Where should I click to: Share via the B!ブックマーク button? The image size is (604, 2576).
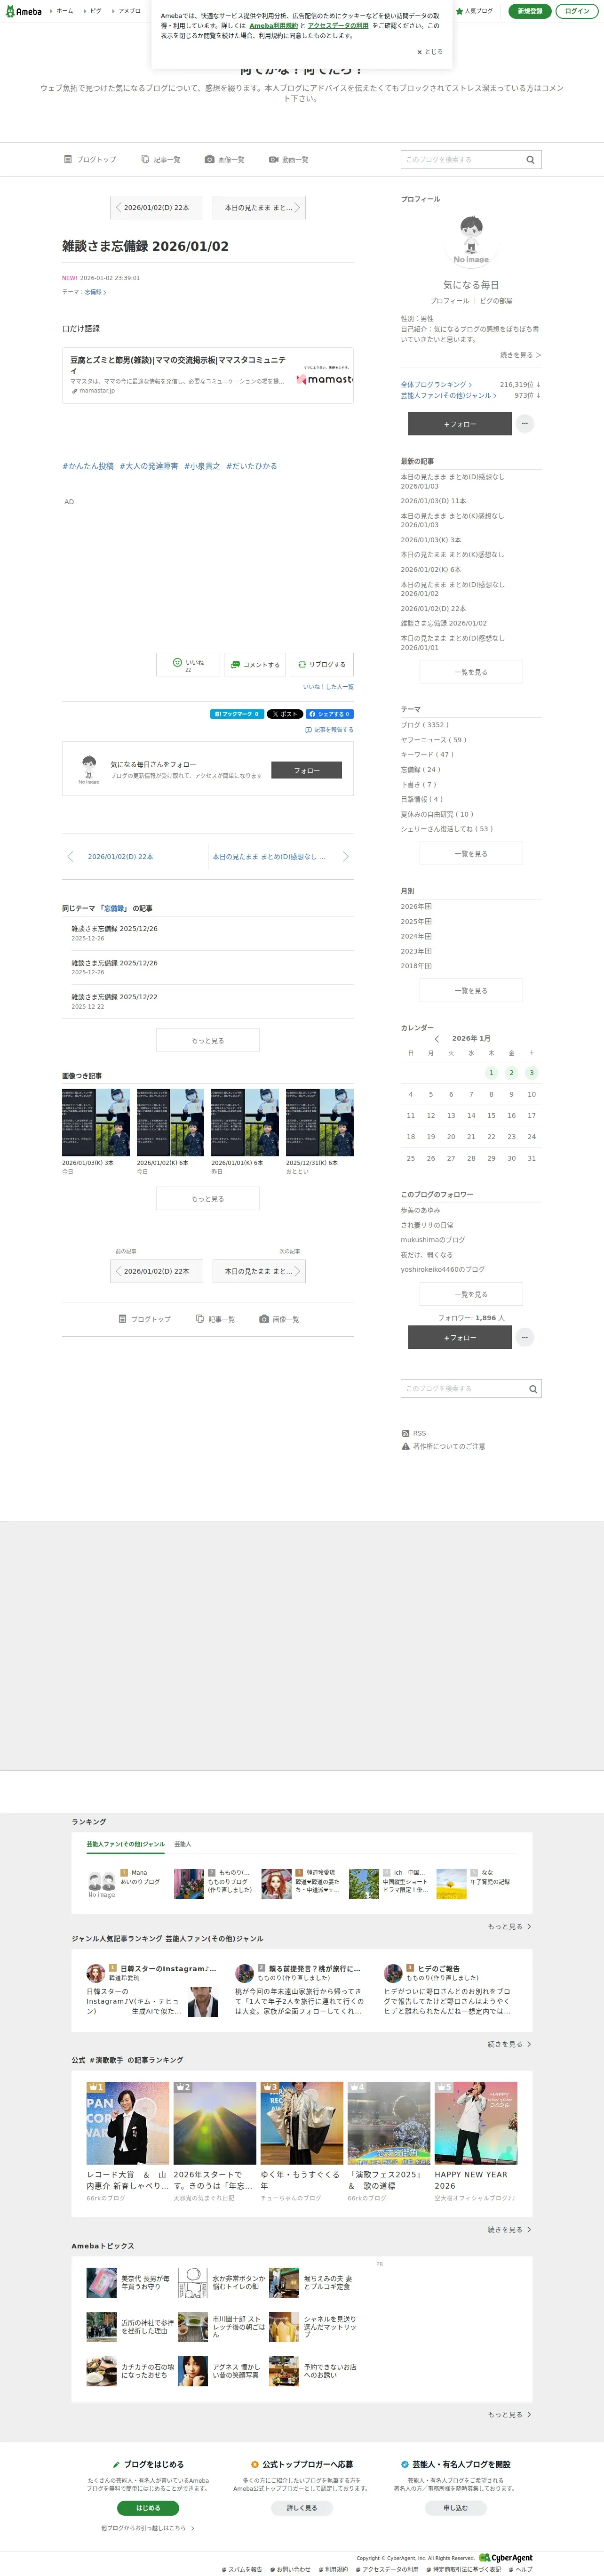(x=237, y=714)
